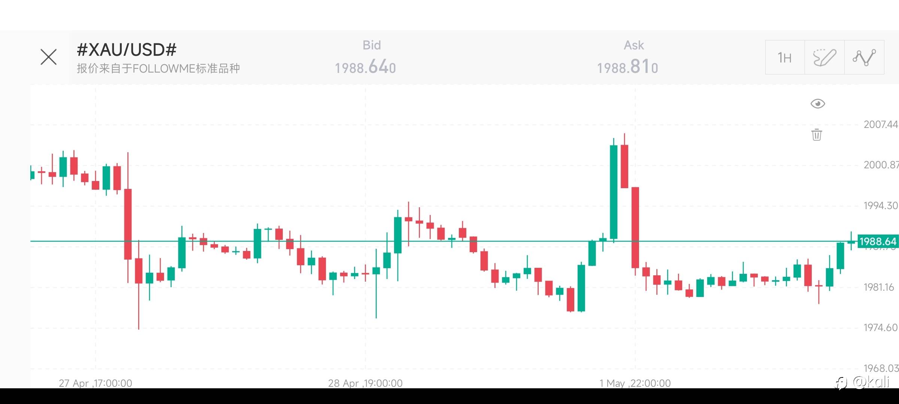899x404 pixels.
Task: Tap the Ask price 1988.810
Action: pos(627,67)
